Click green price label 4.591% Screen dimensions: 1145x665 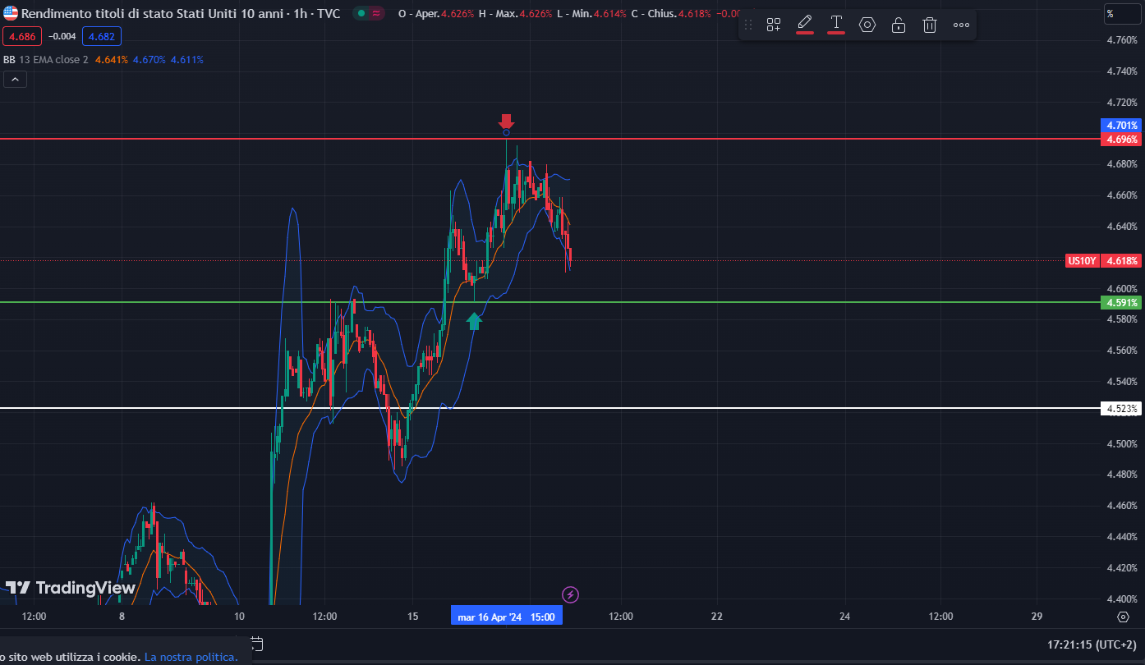(1120, 303)
